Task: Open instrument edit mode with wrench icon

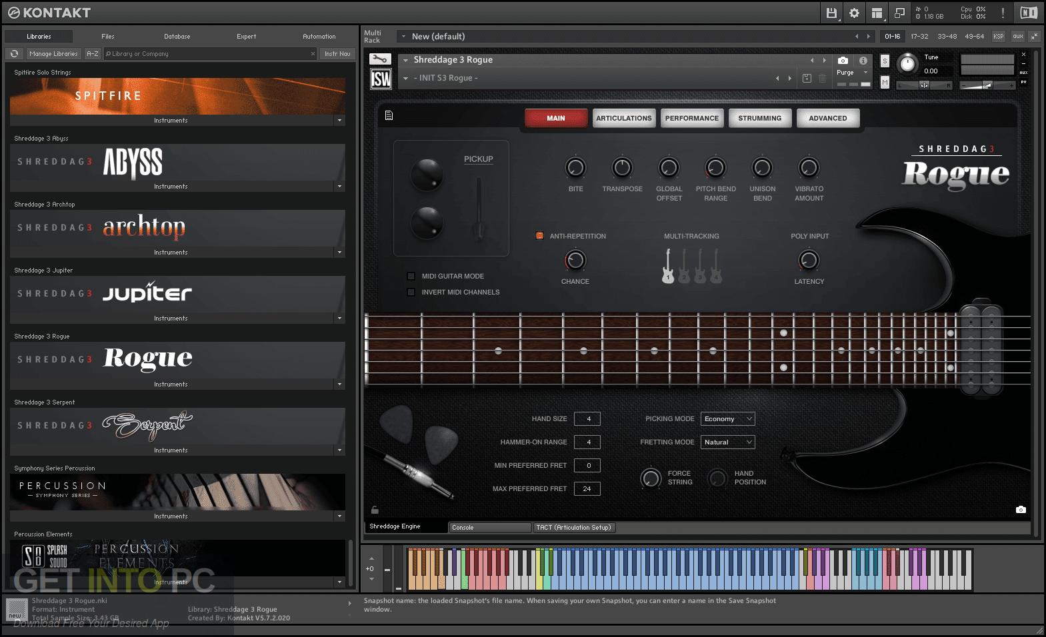Action: [x=380, y=59]
